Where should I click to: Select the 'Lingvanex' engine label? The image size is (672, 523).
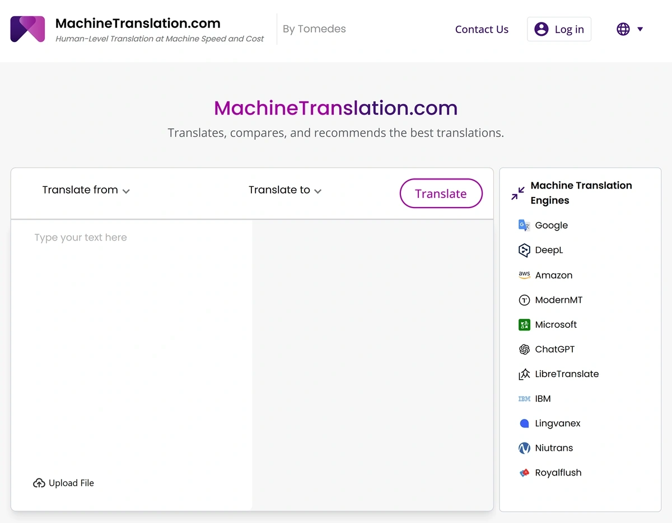coord(557,423)
